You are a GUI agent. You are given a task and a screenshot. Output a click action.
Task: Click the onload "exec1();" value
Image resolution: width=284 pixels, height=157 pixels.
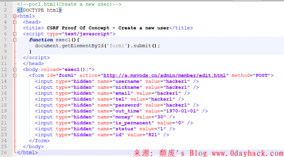77,69
